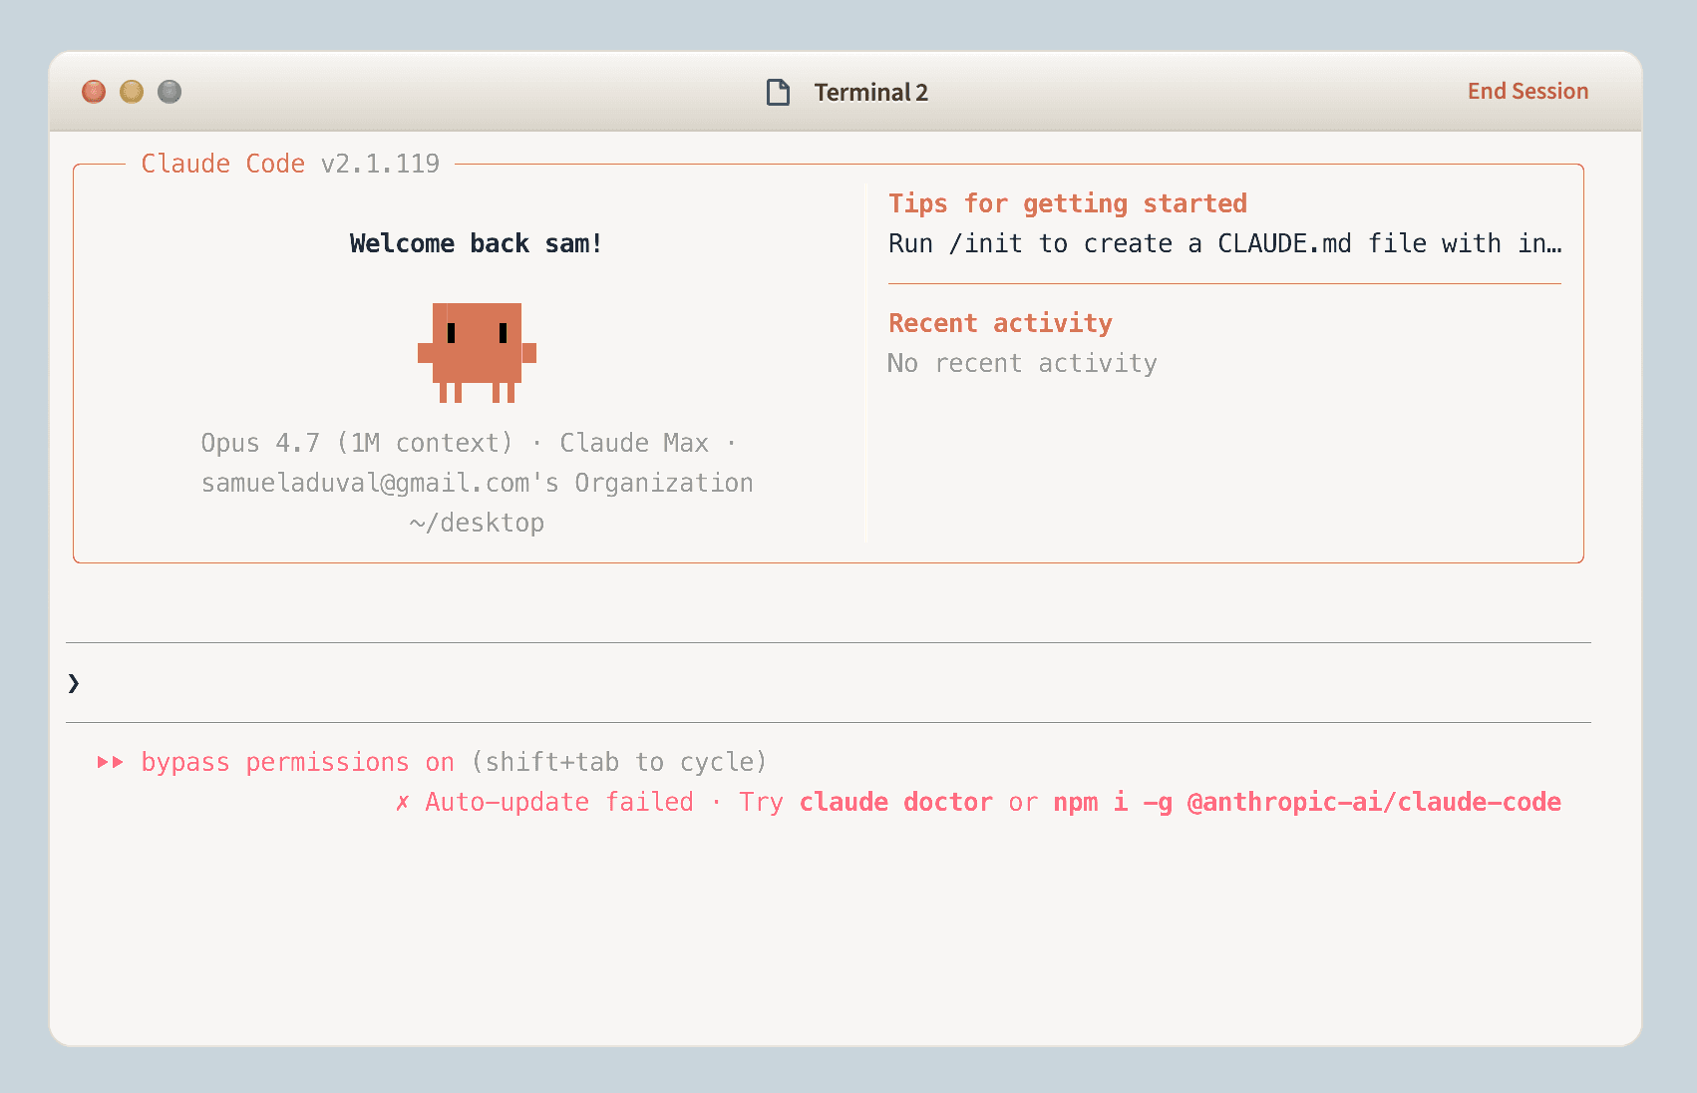Click the "Recent activity" heading
The image size is (1697, 1093).
[1000, 323]
